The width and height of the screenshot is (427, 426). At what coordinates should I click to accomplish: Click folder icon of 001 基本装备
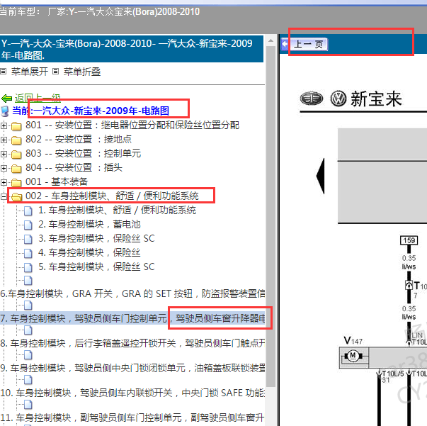[16, 183]
